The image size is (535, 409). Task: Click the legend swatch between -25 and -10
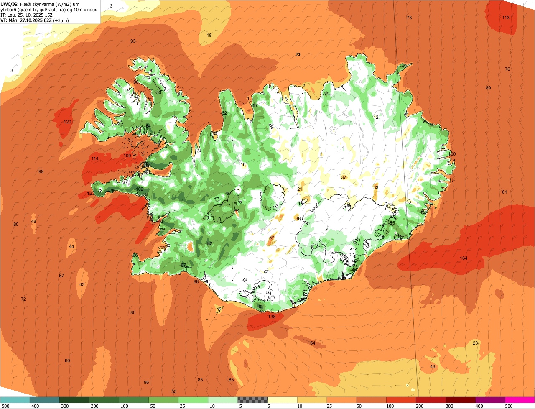[x=193, y=400]
